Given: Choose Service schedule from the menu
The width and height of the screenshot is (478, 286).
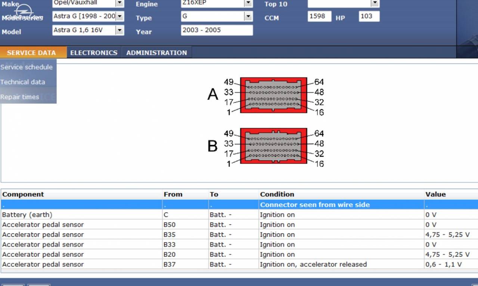Looking at the screenshot, I should tap(27, 67).
